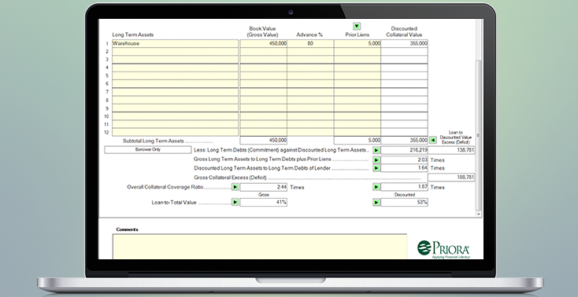Click green arrow beside discounted coverage ratio 1.87

pos(376,187)
